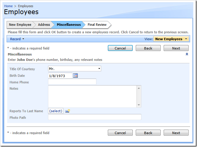Click the top Next button
197x147 pixels.
point(176,48)
